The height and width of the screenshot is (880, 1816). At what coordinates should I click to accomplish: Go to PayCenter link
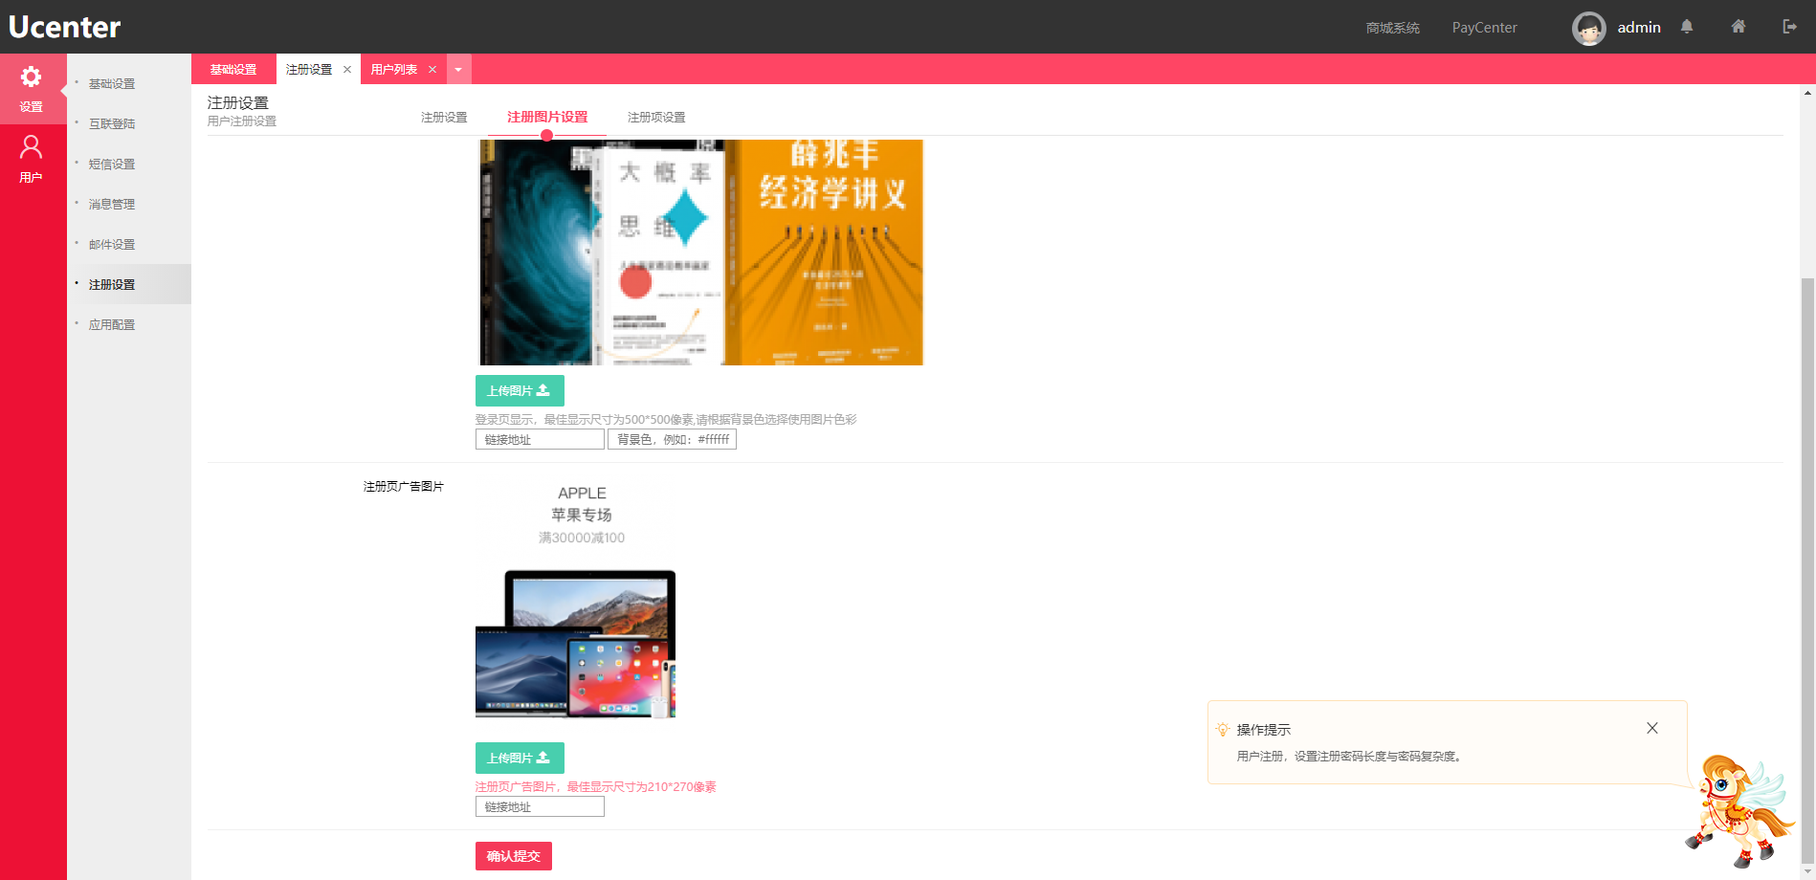(x=1484, y=28)
